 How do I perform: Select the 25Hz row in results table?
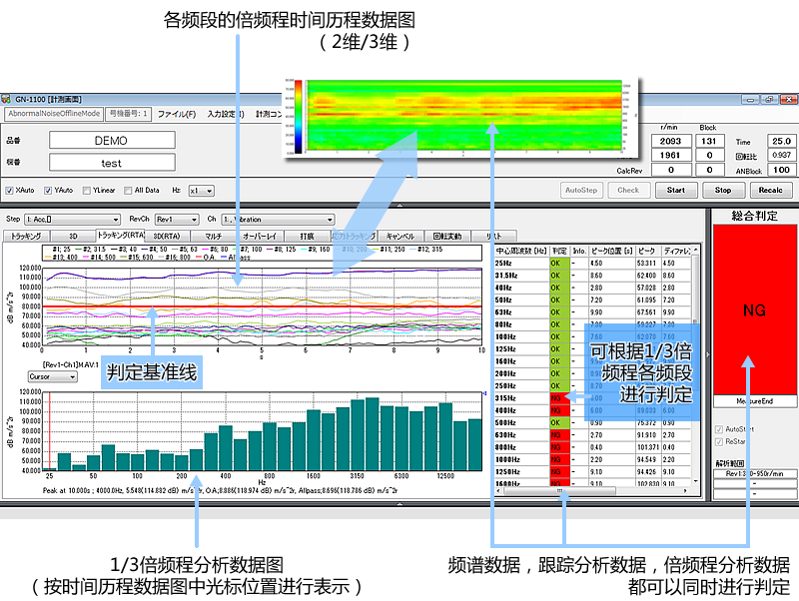click(592, 264)
